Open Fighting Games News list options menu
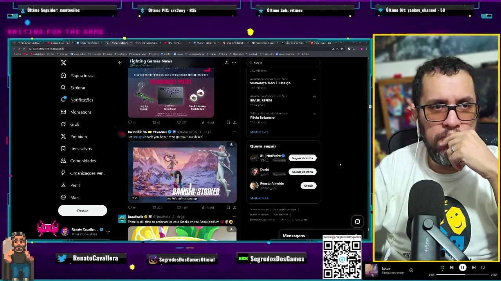Image resolution: width=501 pixels, height=281 pixels. [234, 62]
